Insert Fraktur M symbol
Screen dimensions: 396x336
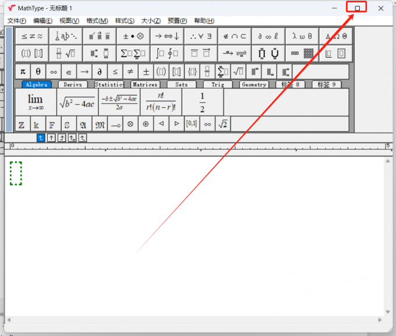point(100,124)
